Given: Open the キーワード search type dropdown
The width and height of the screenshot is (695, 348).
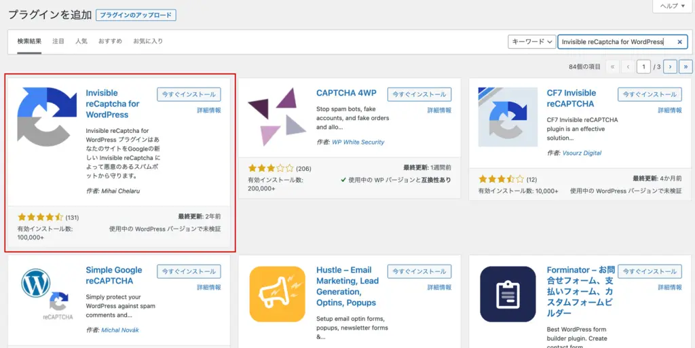Looking at the screenshot, I should pyautogui.click(x=532, y=41).
